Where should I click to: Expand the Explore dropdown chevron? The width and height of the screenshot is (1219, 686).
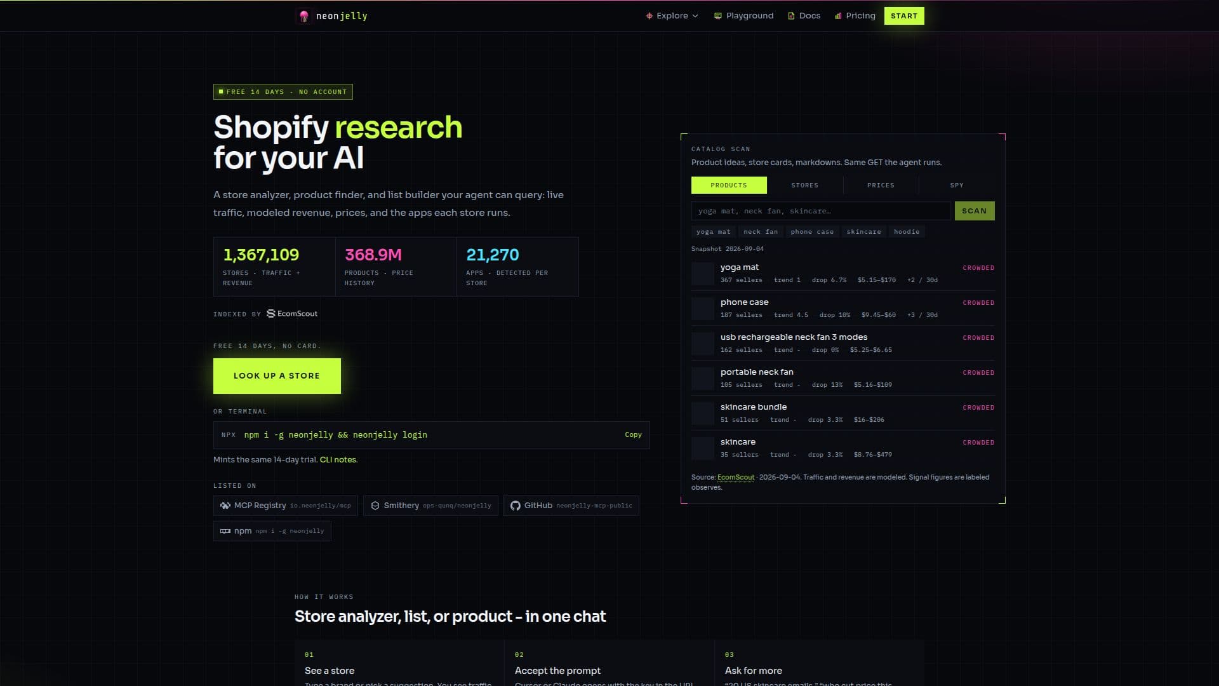(x=695, y=16)
